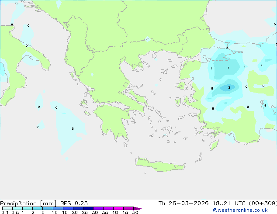277x214 pixels.
Task: Click the '5' legend scale label
Action: pos(43,212)
